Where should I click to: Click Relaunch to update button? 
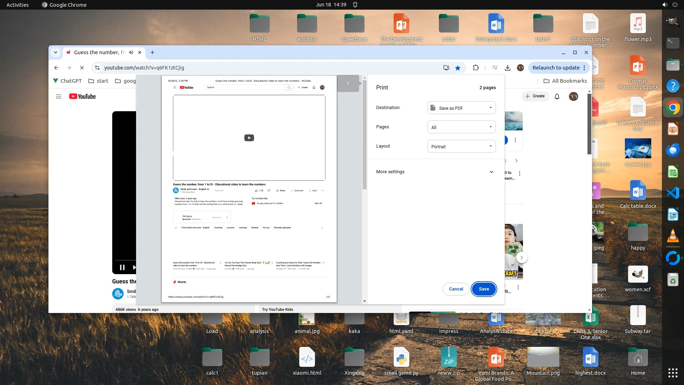[556, 68]
